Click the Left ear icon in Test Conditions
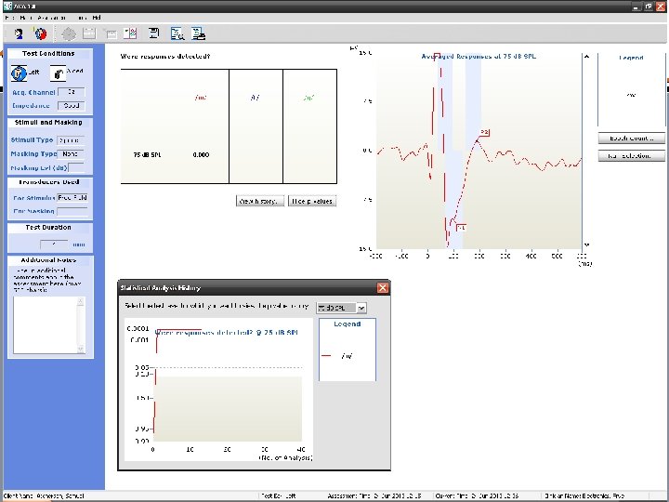 (x=19, y=73)
